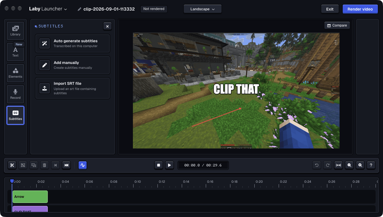Open the Laby Launcher dropdown menu

point(48,9)
